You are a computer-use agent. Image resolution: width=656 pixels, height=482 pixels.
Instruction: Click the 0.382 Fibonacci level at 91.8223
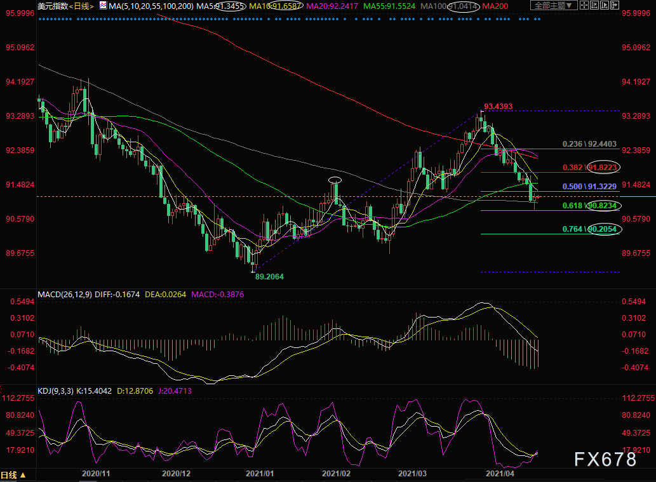(x=589, y=168)
